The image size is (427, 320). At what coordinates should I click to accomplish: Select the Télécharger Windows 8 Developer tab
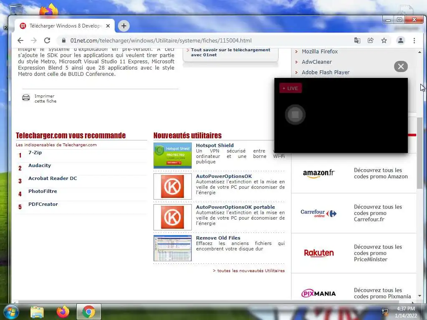(x=64, y=26)
